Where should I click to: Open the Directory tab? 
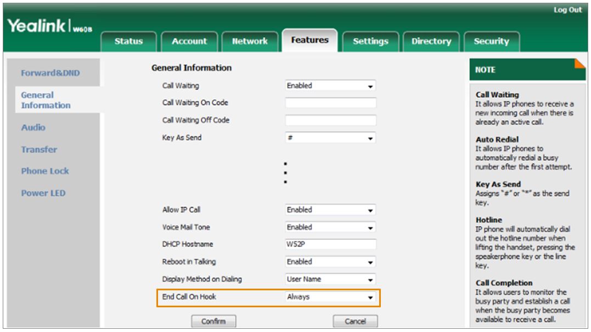[x=431, y=41]
